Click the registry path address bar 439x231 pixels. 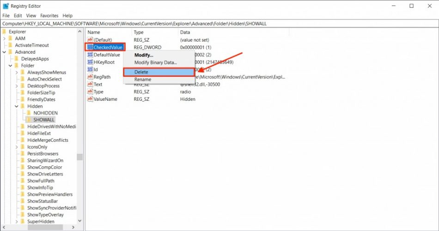pyautogui.click(x=219, y=24)
